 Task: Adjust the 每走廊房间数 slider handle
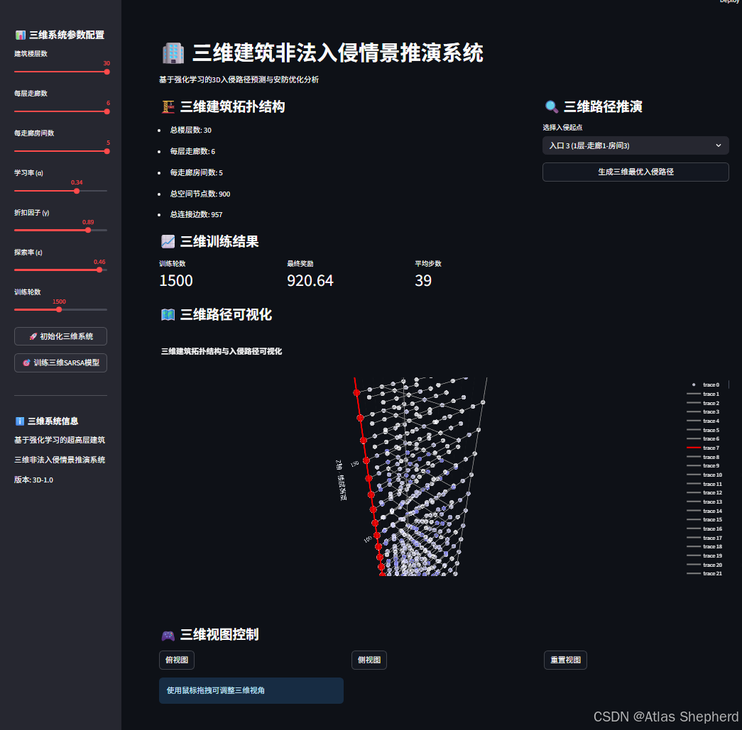107,151
